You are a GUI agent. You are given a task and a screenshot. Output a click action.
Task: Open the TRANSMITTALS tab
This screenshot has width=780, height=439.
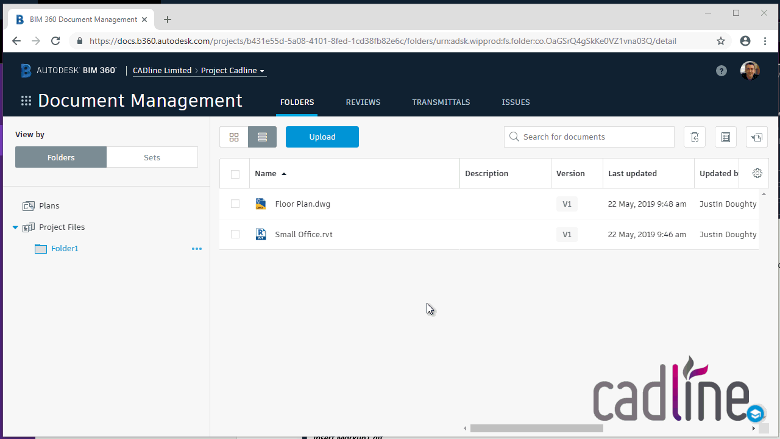[x=441, y=102]
